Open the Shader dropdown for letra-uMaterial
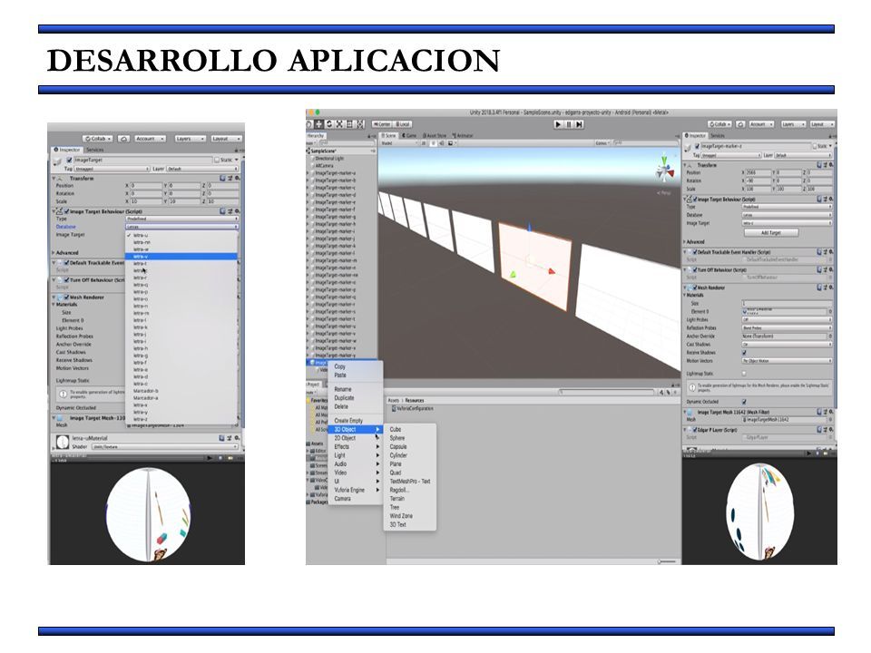Viewport: 871px width, 653px height. tap(164, 446)
